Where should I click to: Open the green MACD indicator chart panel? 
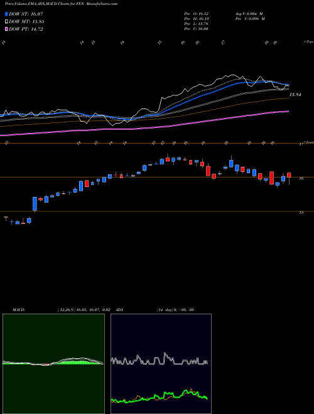click(53, 364)
